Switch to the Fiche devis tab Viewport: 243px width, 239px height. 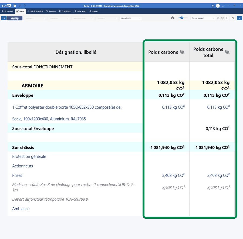pos(8,11)
